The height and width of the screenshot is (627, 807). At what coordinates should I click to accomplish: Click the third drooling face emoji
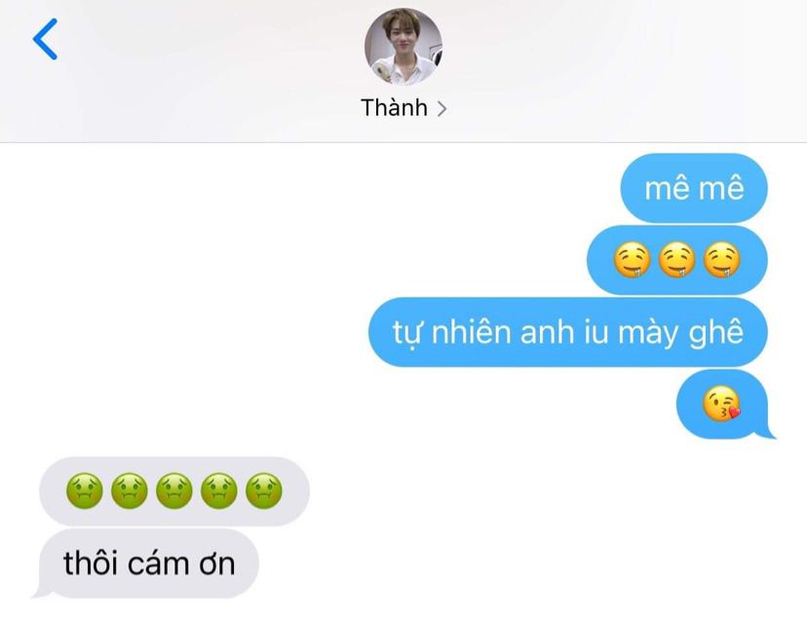click(x=721, y=260)
